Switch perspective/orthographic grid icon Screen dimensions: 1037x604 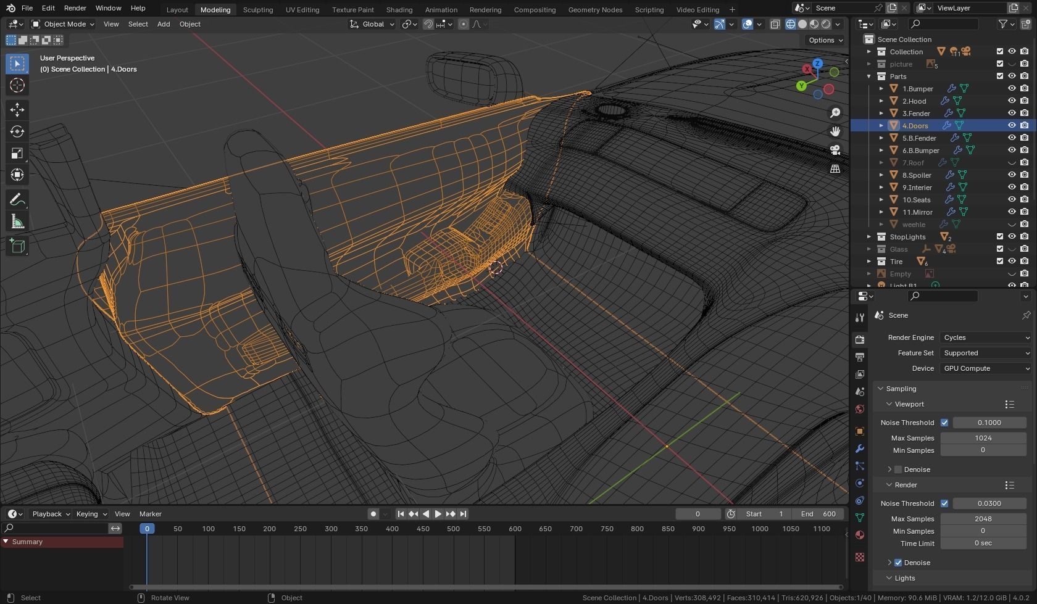(x=835, y=168)
